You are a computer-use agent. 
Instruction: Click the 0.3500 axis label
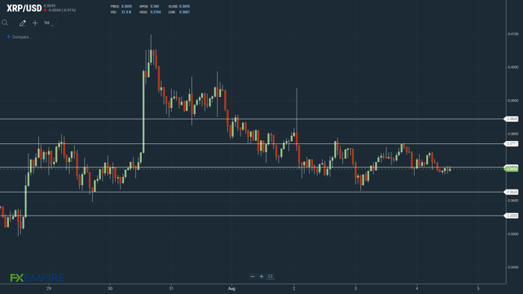513,234
